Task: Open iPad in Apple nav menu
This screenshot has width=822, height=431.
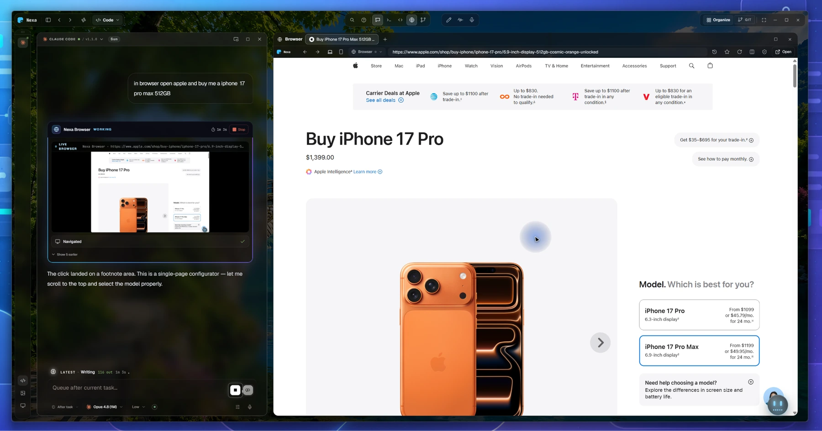Action: [421, 66]
